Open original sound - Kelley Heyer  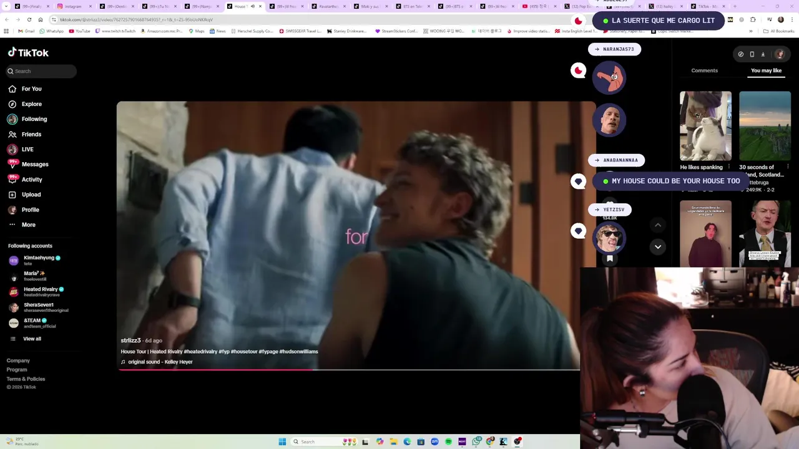(160, 362)
